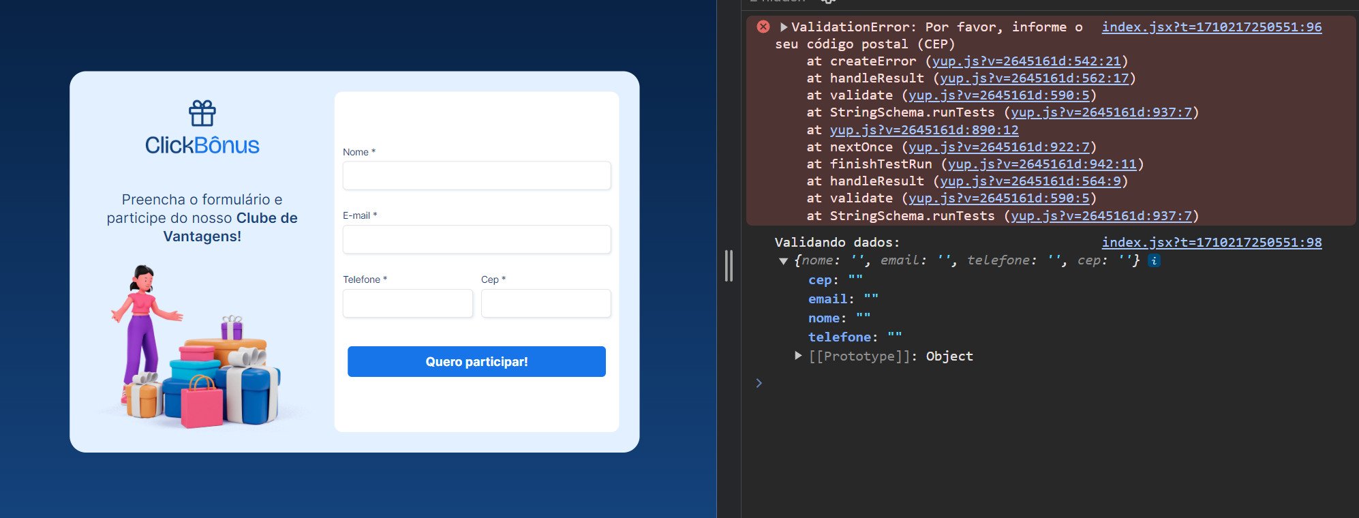The width and height of the screenshot is (1359, 518).
Task: Click the 'ClickBônus' brand text
Action: point(202,145)
